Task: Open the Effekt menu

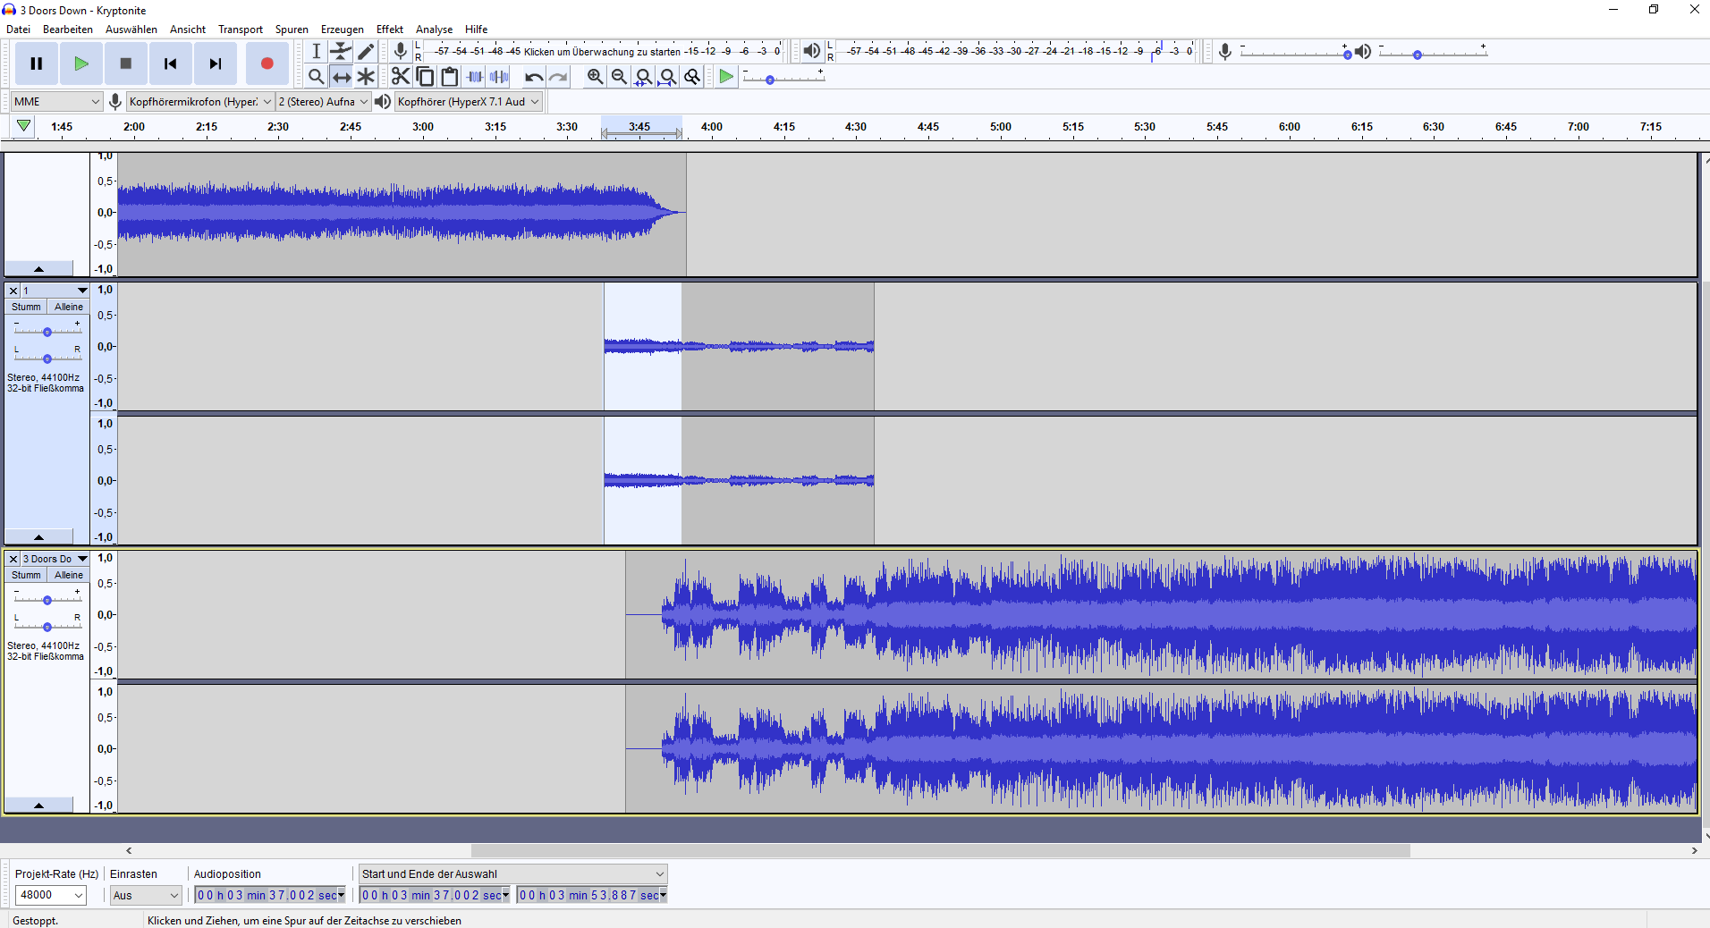Action: coord(389,30)
